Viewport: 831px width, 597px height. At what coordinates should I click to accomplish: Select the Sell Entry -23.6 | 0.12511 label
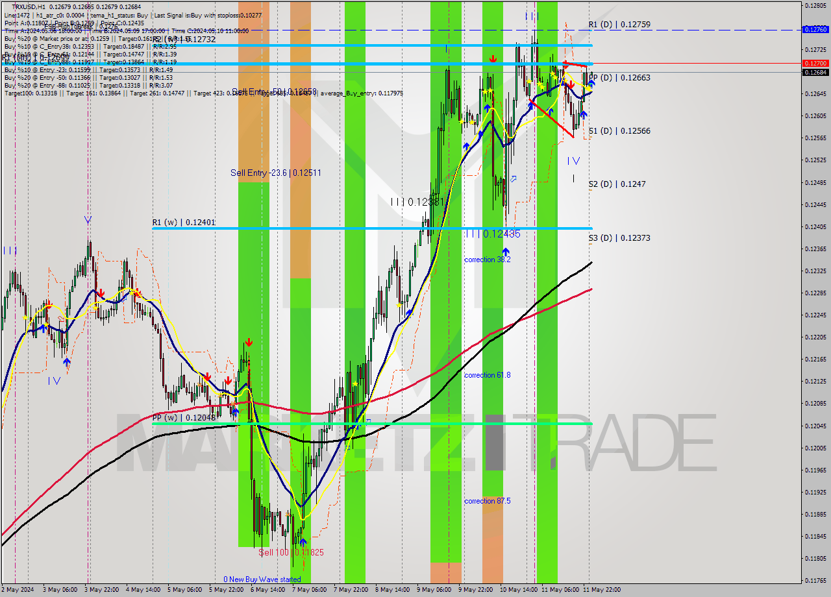point(276,173)
